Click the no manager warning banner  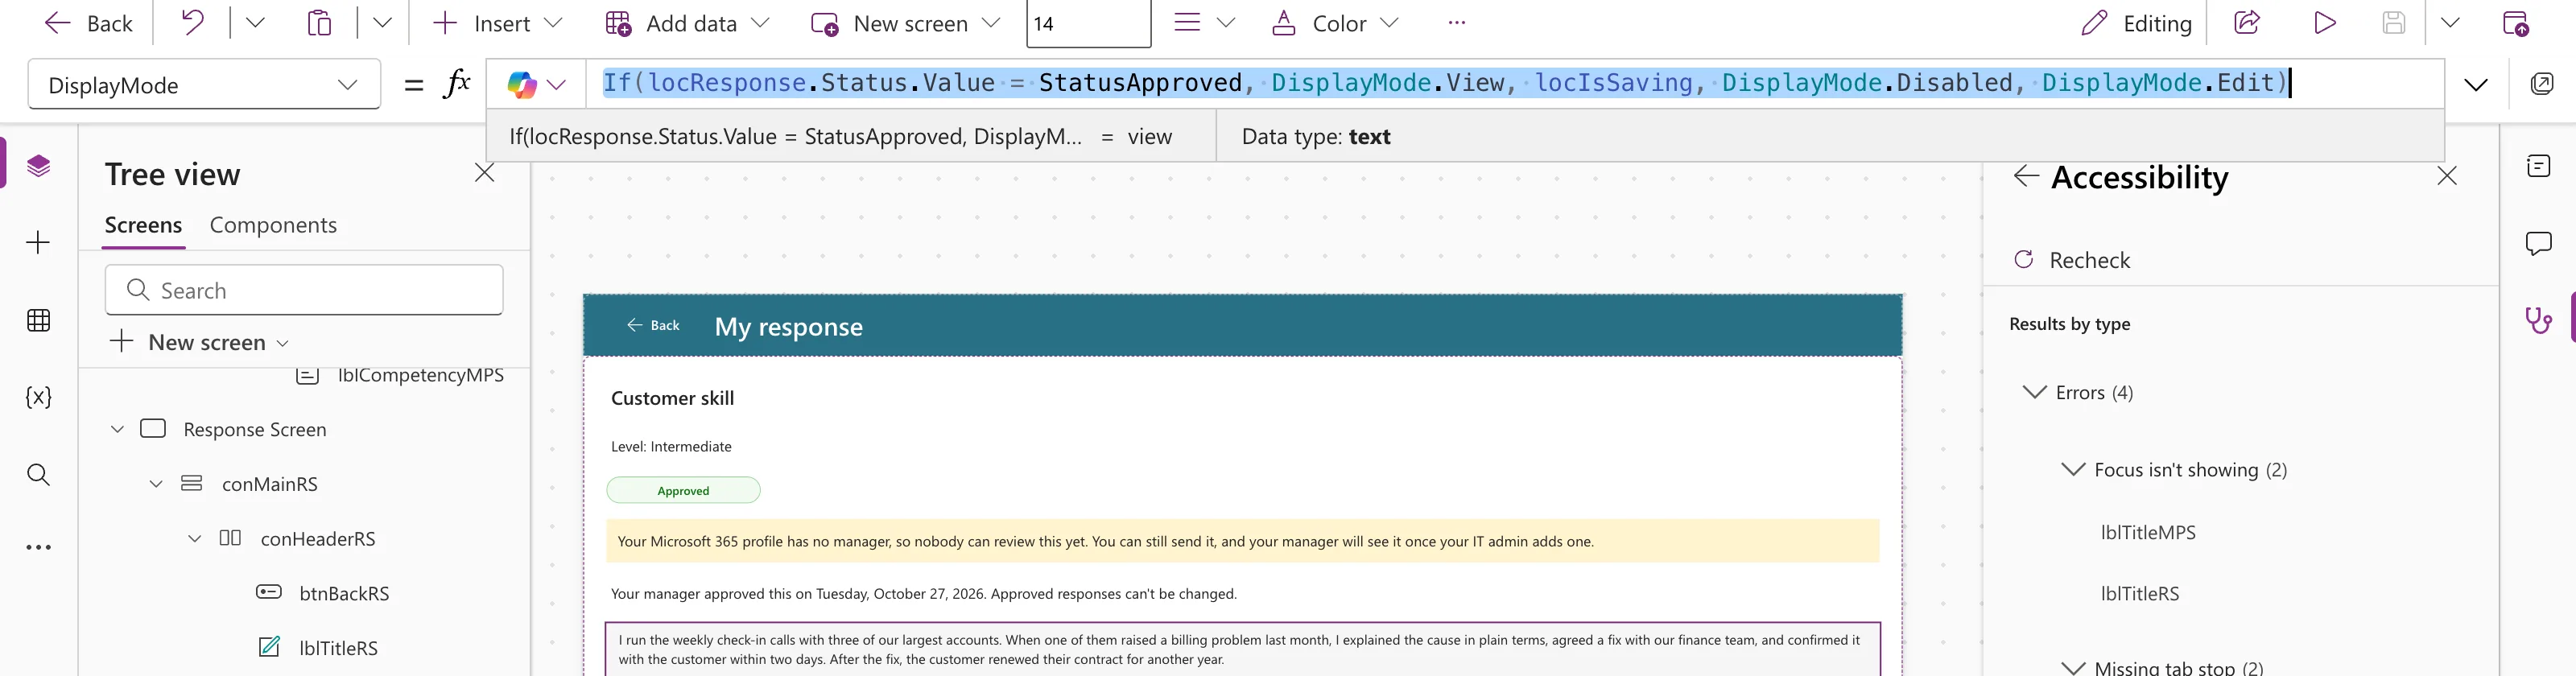point(1242,541)
